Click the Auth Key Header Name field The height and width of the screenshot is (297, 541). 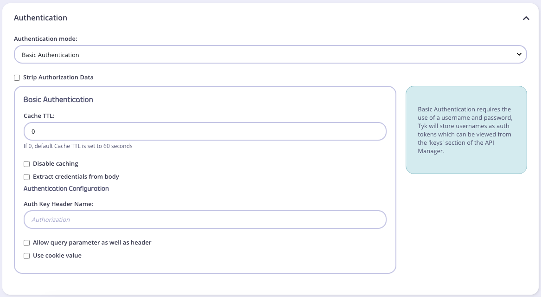pos(204,220)
